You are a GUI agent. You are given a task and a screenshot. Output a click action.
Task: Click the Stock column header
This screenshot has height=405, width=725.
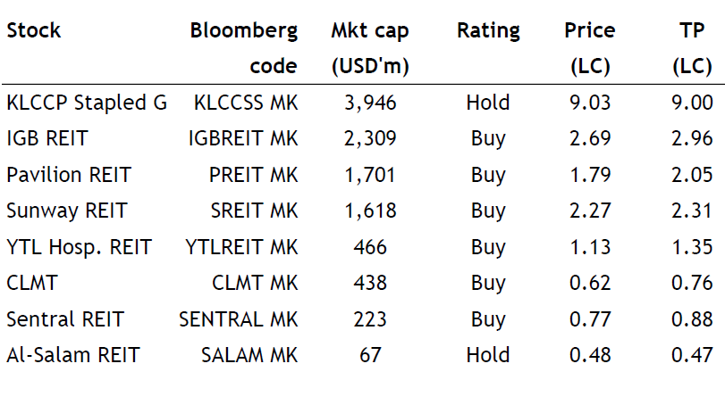point(34,30)
